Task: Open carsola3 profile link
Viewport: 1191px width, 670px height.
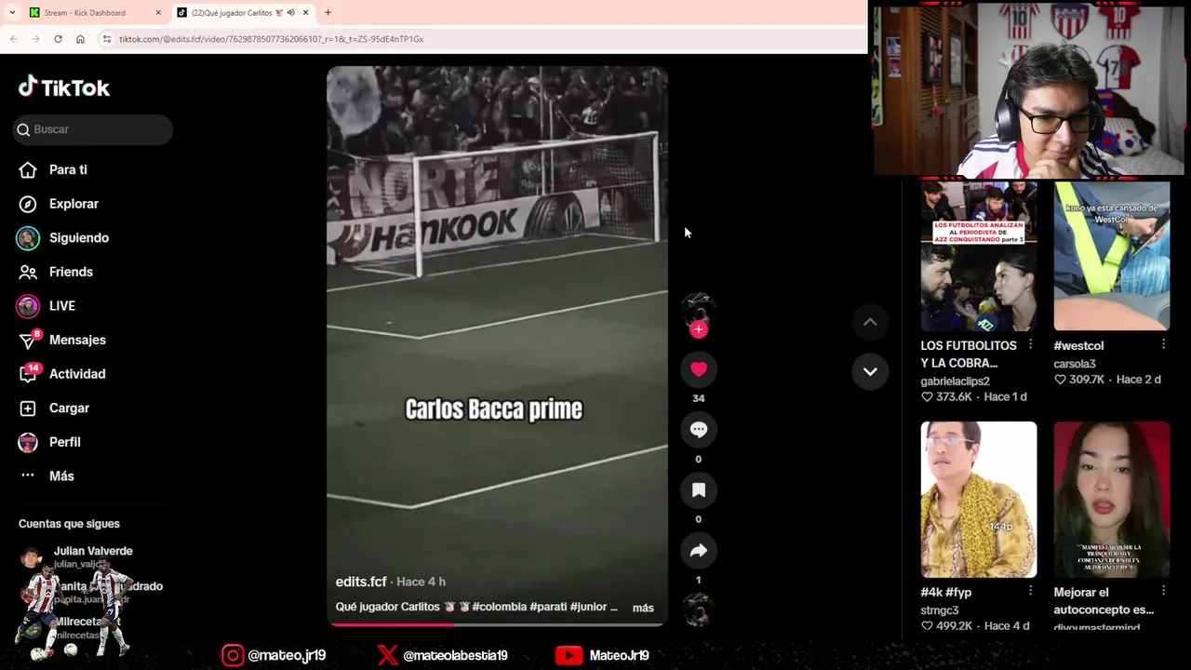Action: 1075,364
